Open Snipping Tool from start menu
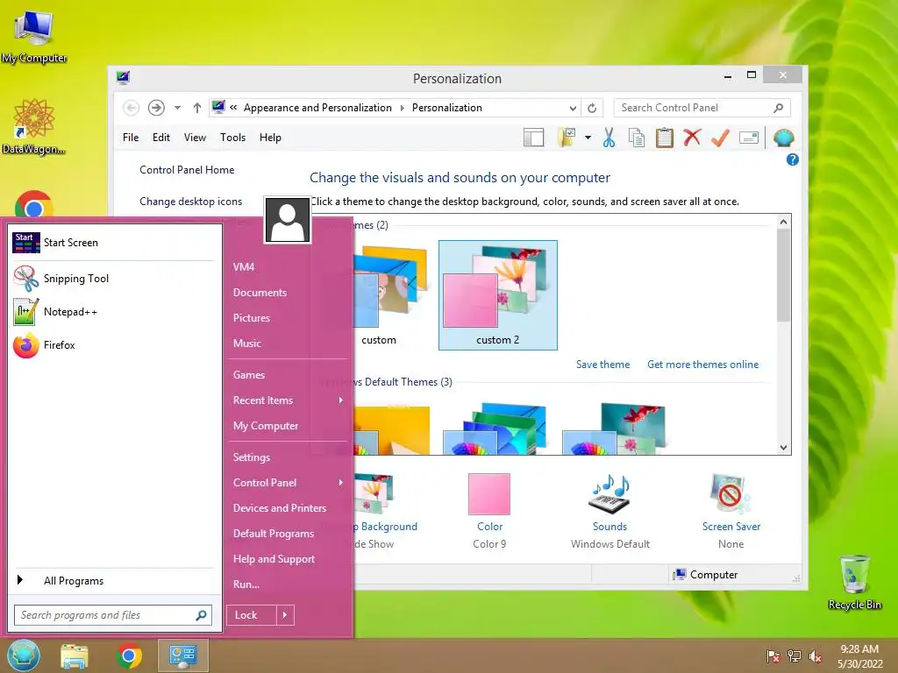The image size is (898, 673). [x=113, y=279]
